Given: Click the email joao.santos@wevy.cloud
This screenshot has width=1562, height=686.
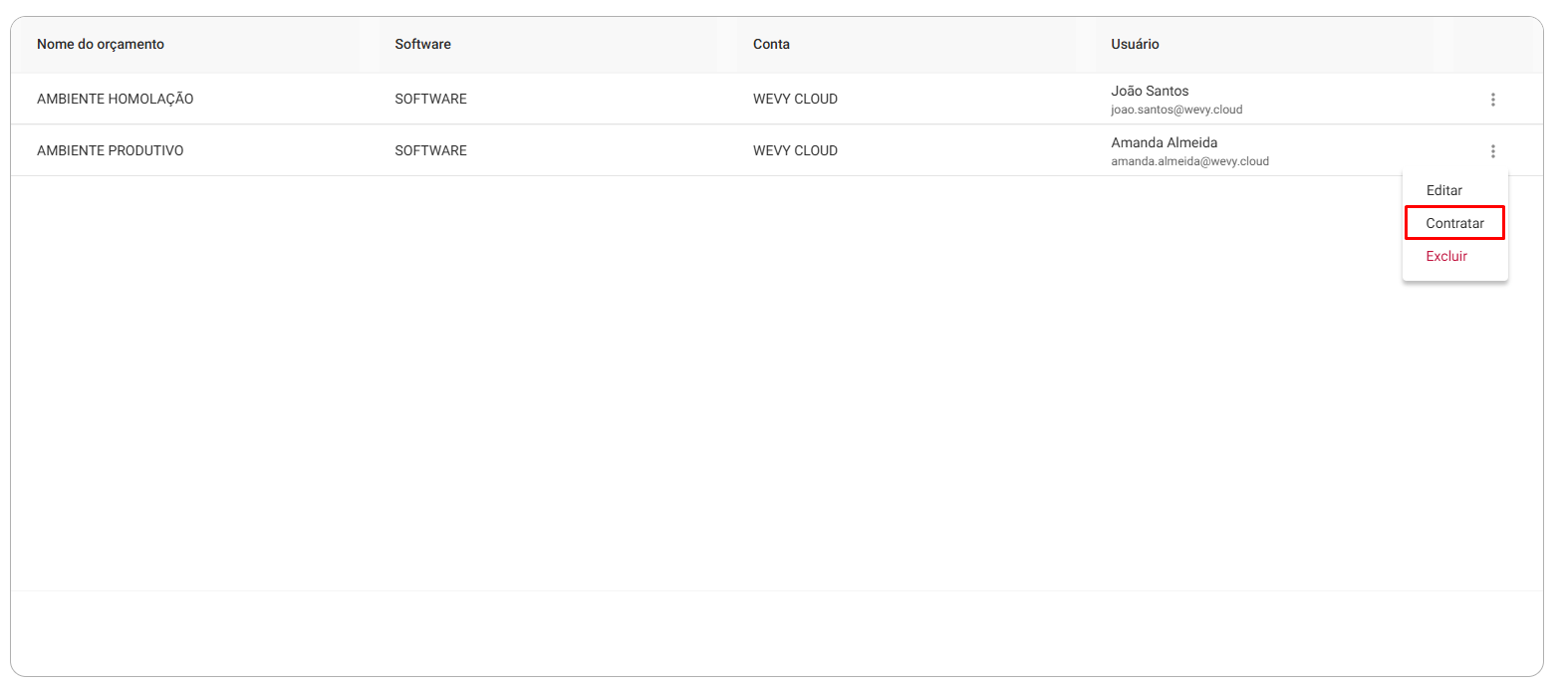Looking at the screenshot, I should tap(1176, 110).
